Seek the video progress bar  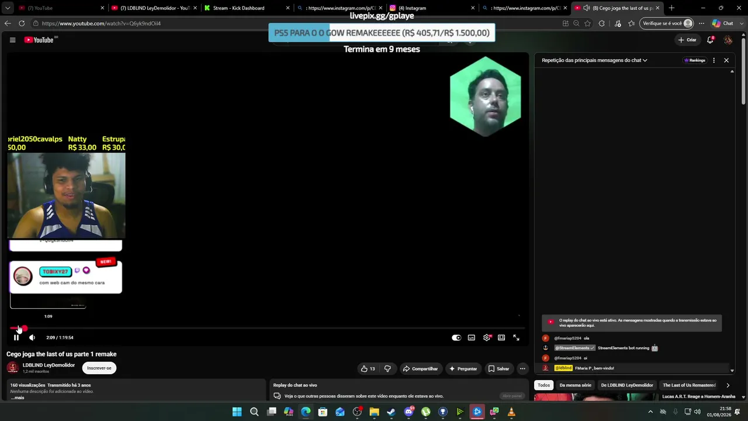[267, 328]
